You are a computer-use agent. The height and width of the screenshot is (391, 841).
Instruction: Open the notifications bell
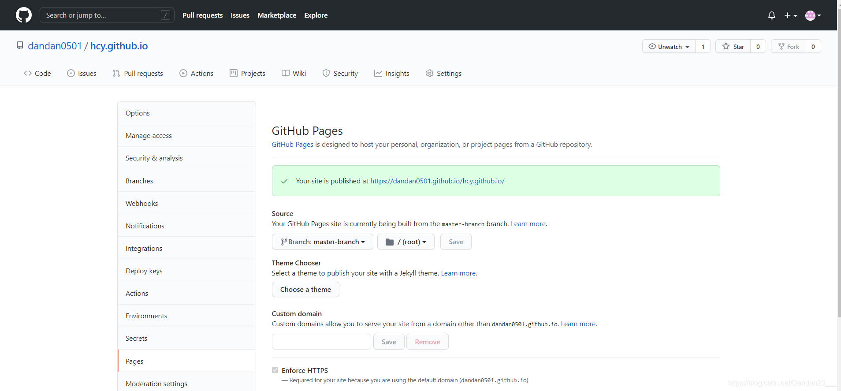771,15
